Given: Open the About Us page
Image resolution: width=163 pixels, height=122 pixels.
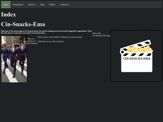Looking at the screenshot, I should (32, 5).
